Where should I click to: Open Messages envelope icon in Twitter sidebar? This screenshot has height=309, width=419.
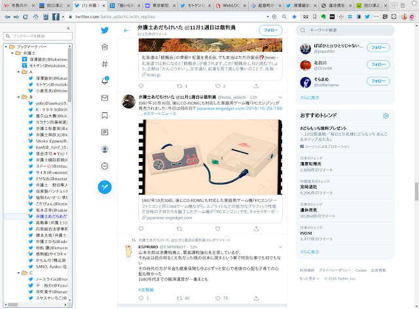pyautogui.click(x=105, y=98)
